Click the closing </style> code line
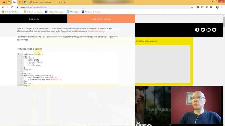The image size is (225, 126). (x=28, y=70)
